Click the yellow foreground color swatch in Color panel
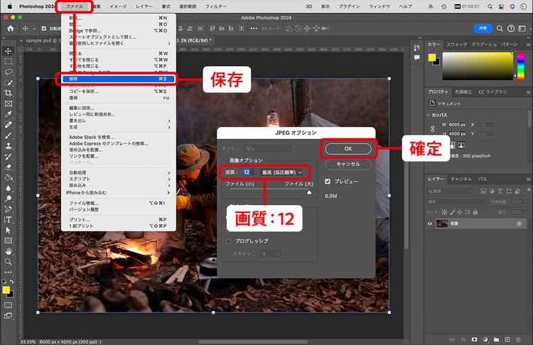Image resolution: width=533 pixels, height=345 pixels. coord(431,57)
